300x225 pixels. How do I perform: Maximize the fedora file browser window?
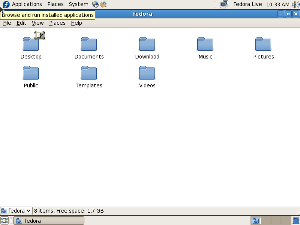pos(288,14)
